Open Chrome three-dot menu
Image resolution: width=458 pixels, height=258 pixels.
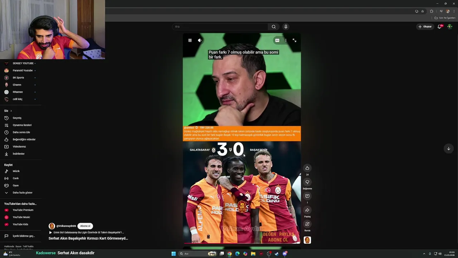pos(454,11)
